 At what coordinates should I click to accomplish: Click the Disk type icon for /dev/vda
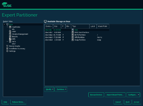pyautogui.click(x=73, y=30)
